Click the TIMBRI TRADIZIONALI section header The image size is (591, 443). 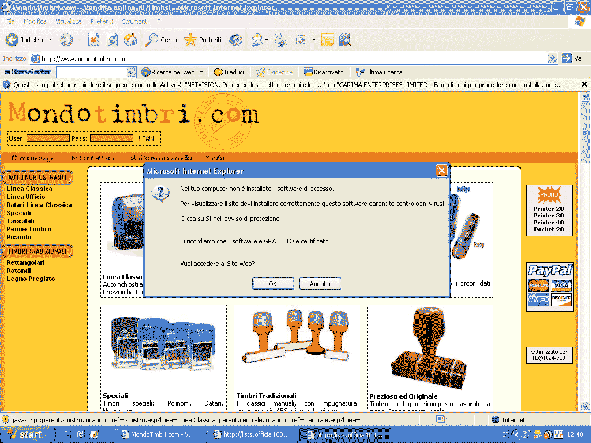(x=38, y=251)
